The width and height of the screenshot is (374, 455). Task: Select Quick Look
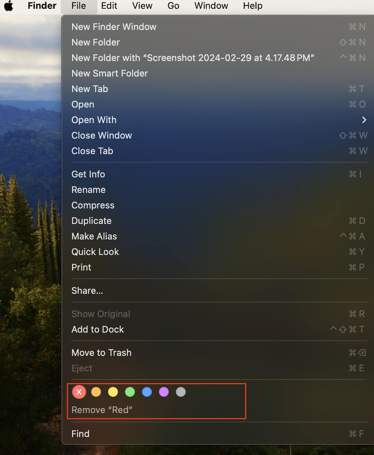click(x=218, y=252)
